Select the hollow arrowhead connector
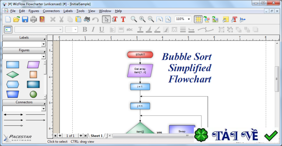Viewport: 282px width, 146px height. pyautogui.click(x=13, y=126)
